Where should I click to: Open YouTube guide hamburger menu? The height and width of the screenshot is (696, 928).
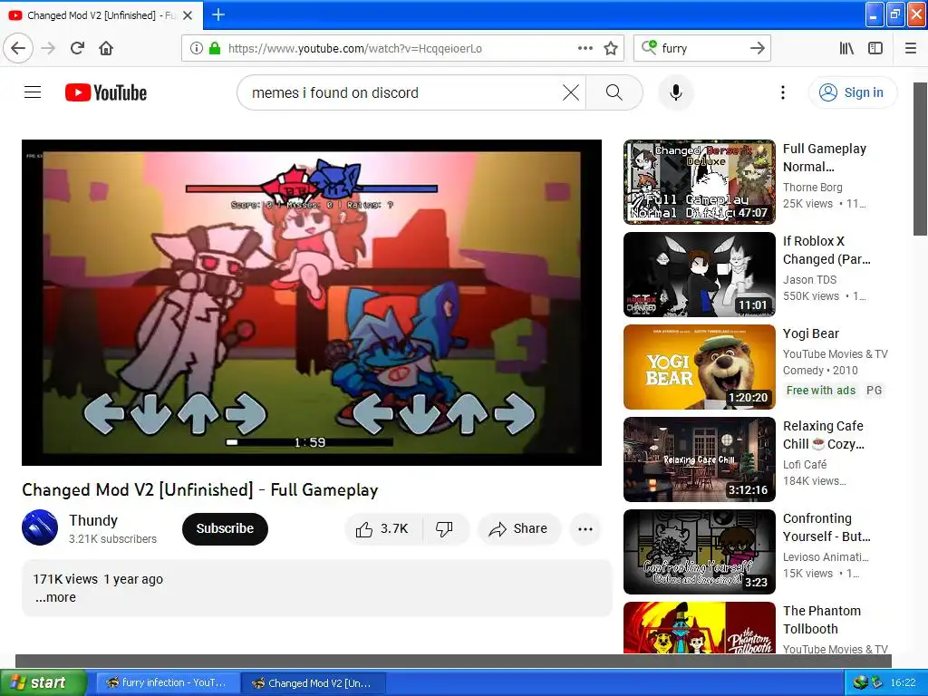33,92
